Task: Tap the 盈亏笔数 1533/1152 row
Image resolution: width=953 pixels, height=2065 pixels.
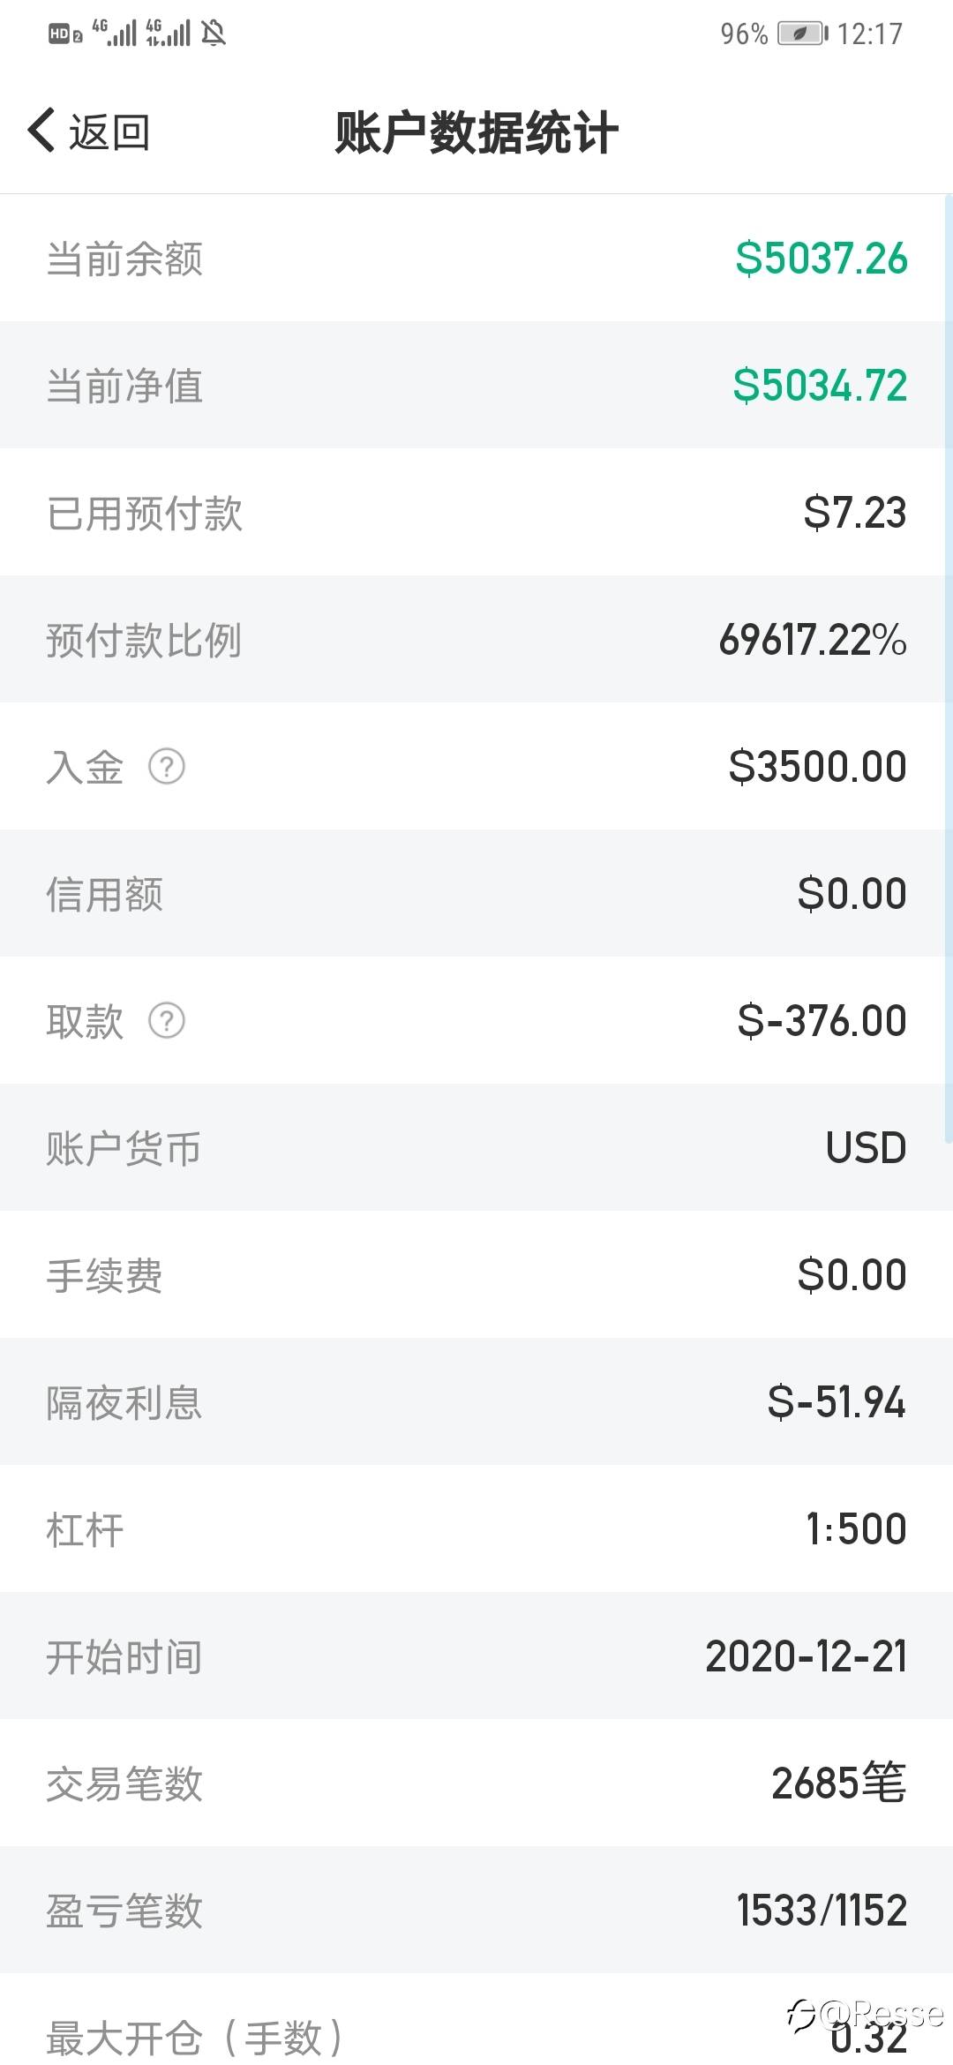Action: tap(476, 1910)
